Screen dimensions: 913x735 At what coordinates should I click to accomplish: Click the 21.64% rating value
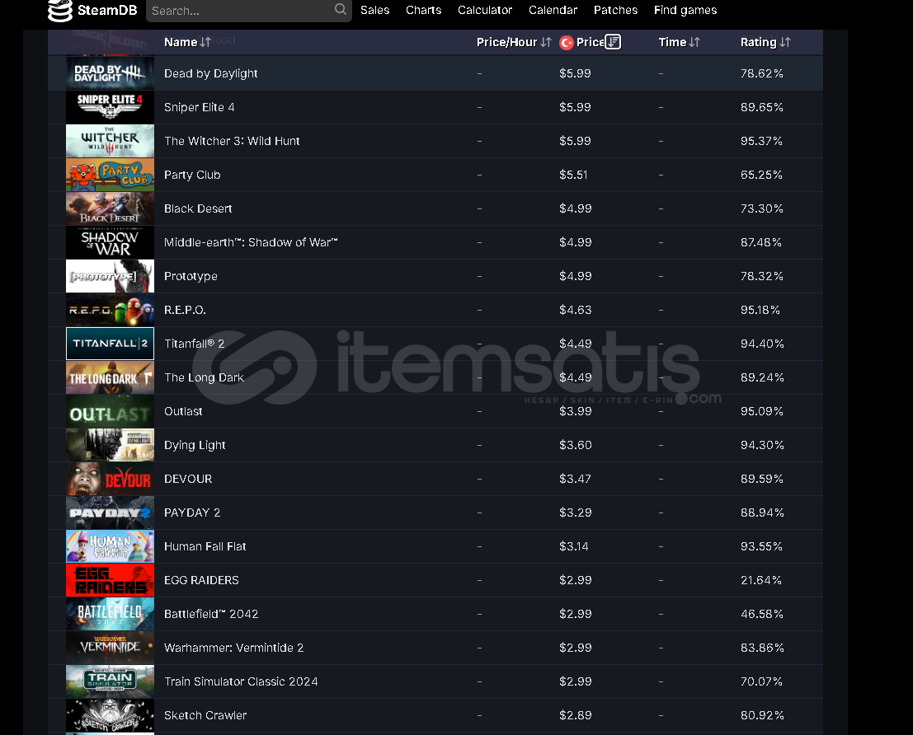761,579
